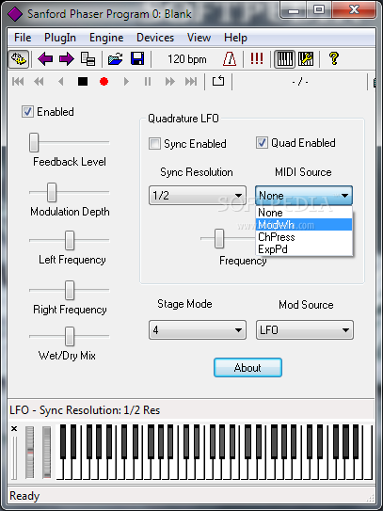Click the Modulation Depth slider handle
383x511 pixels.
click(x=52, y=192)
